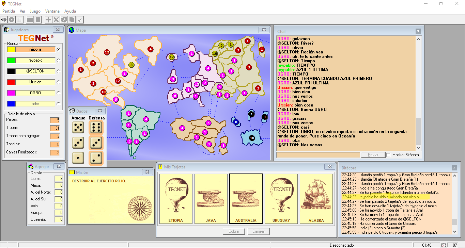465x248 pixels.
Task: Open the Juego menu
Action: [x=35, y=11]
